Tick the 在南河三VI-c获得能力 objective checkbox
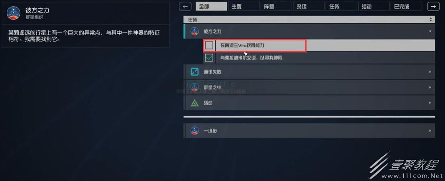This screenshot has height=181, width=445. pyautogui.click(x=209, y=45)
